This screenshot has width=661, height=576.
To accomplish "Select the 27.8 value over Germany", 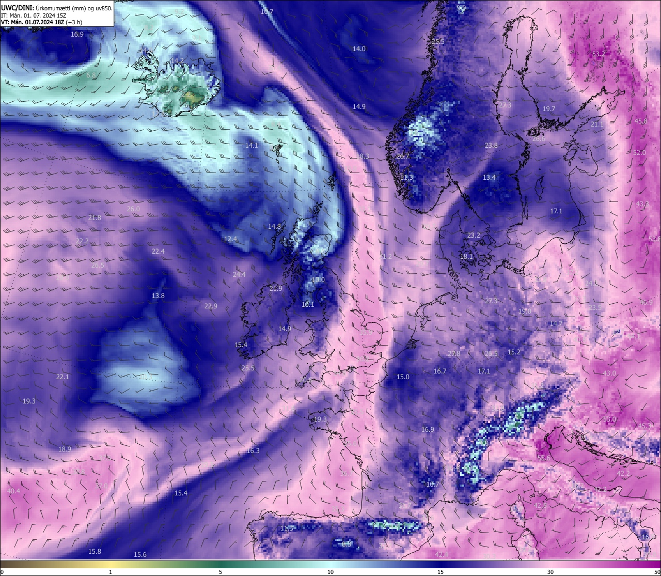I will [453, 353].
